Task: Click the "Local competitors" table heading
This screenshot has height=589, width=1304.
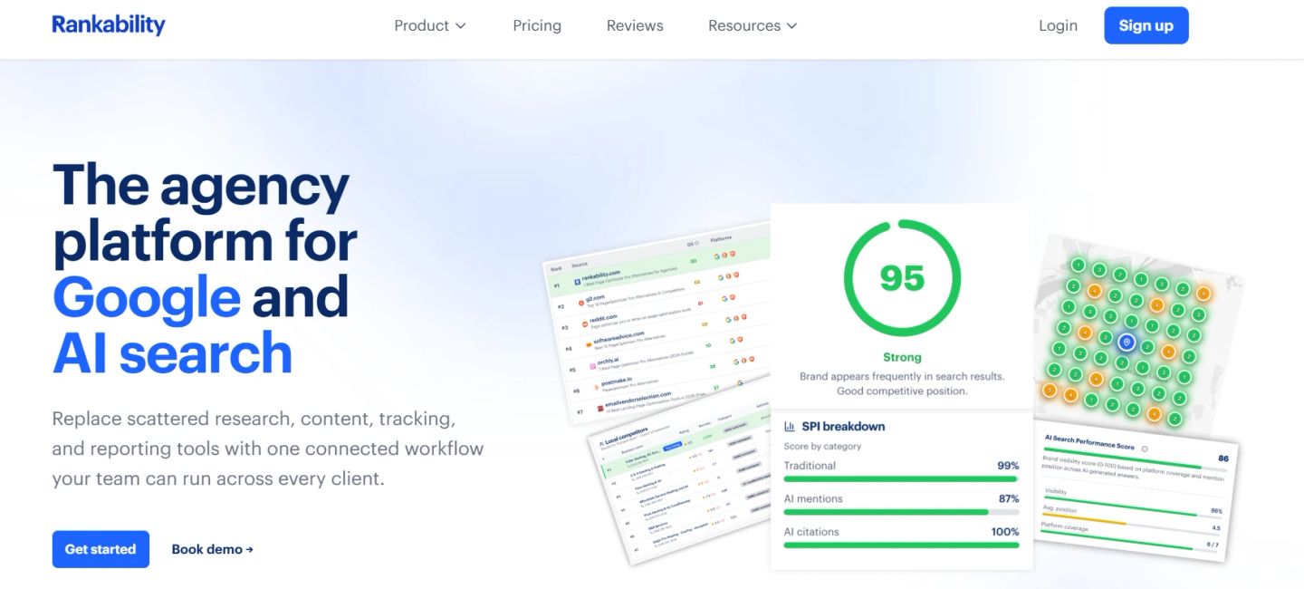Action: (628, 436)
